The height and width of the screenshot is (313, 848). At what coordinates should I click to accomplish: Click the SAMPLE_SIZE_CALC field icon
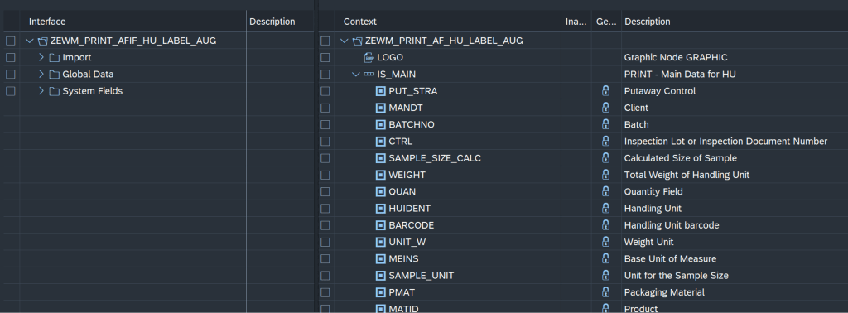[381, 158]
